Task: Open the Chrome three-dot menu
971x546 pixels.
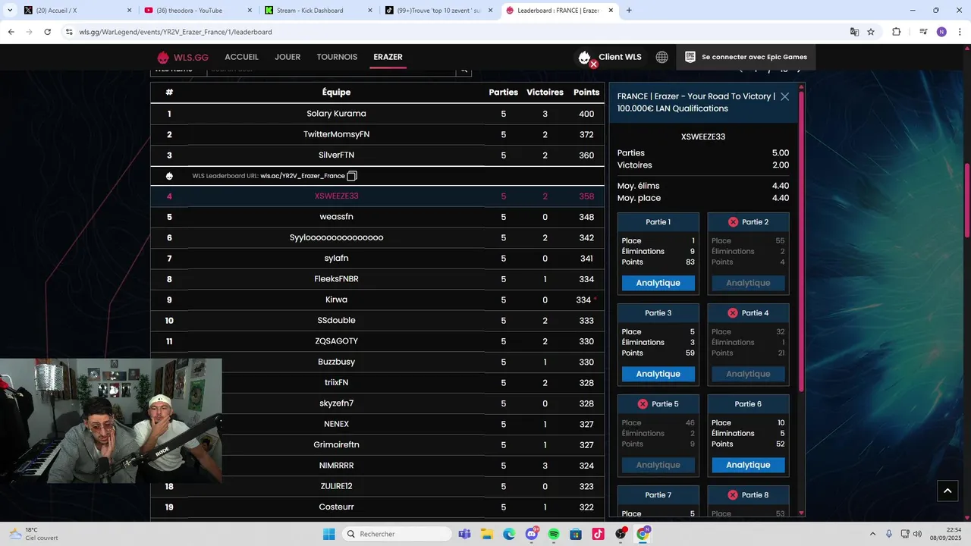Action: point(960,32)
